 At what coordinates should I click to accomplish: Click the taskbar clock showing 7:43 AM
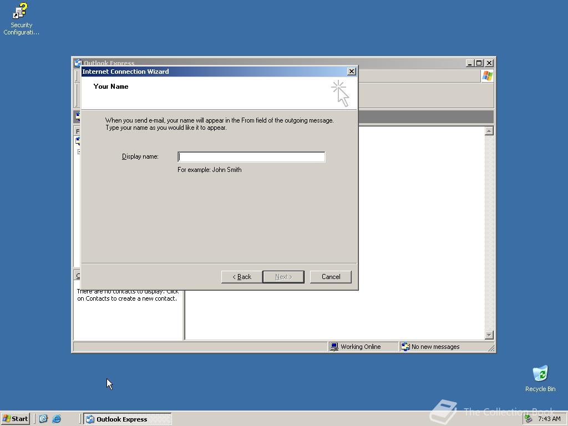pos(549,419)
